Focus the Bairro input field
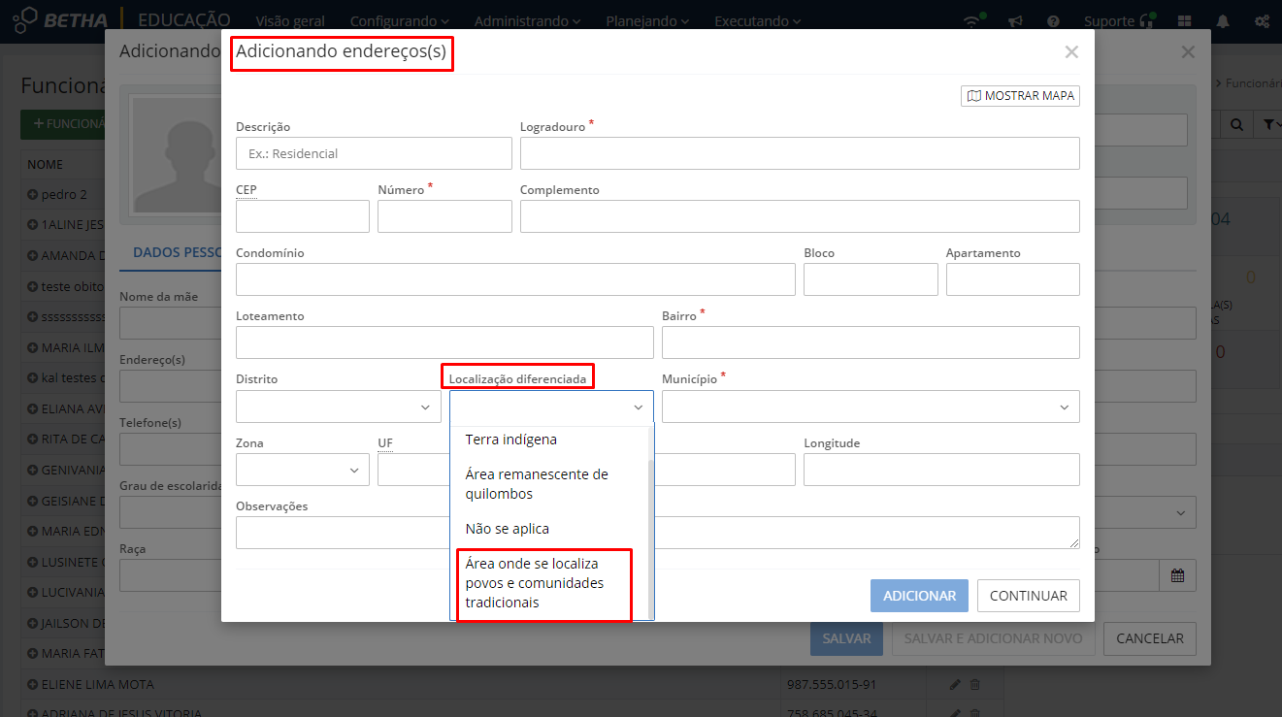Screen dimensions: 1282x717 click(871, 342)
